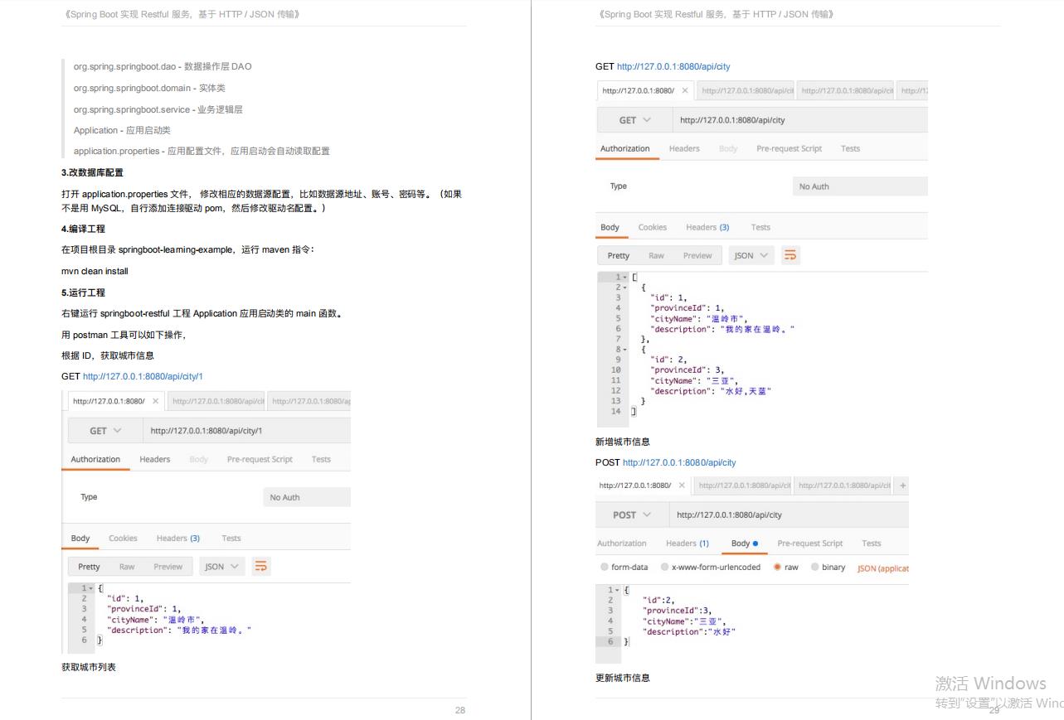Open GET method dropdown for api/city list request
Screen dimensions: 1064x720
[635, 120]
